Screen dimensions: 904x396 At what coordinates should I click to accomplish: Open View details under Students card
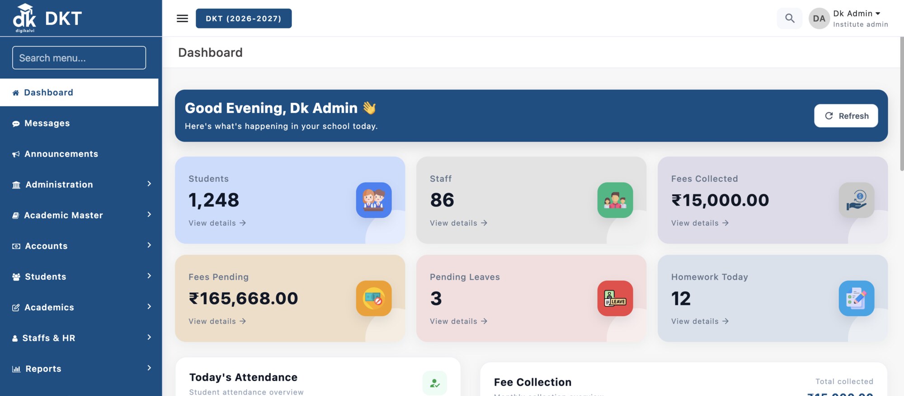[x=217, y=223]
